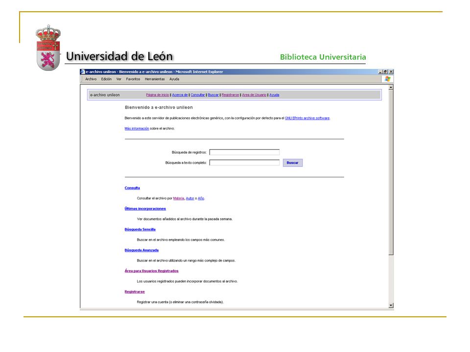Browse the archive by Autor
The image size is (470, 352).
click(190, 198)
